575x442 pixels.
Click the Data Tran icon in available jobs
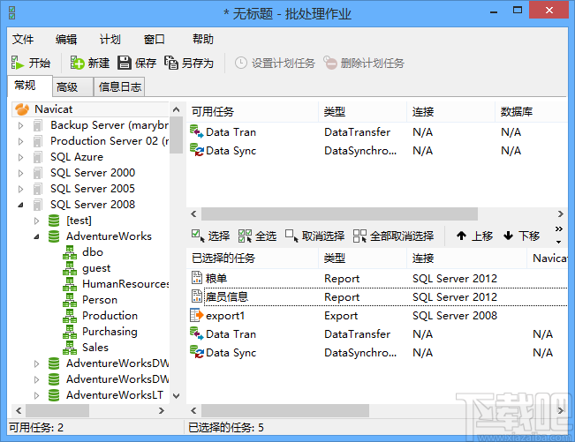tap(197, 131)
